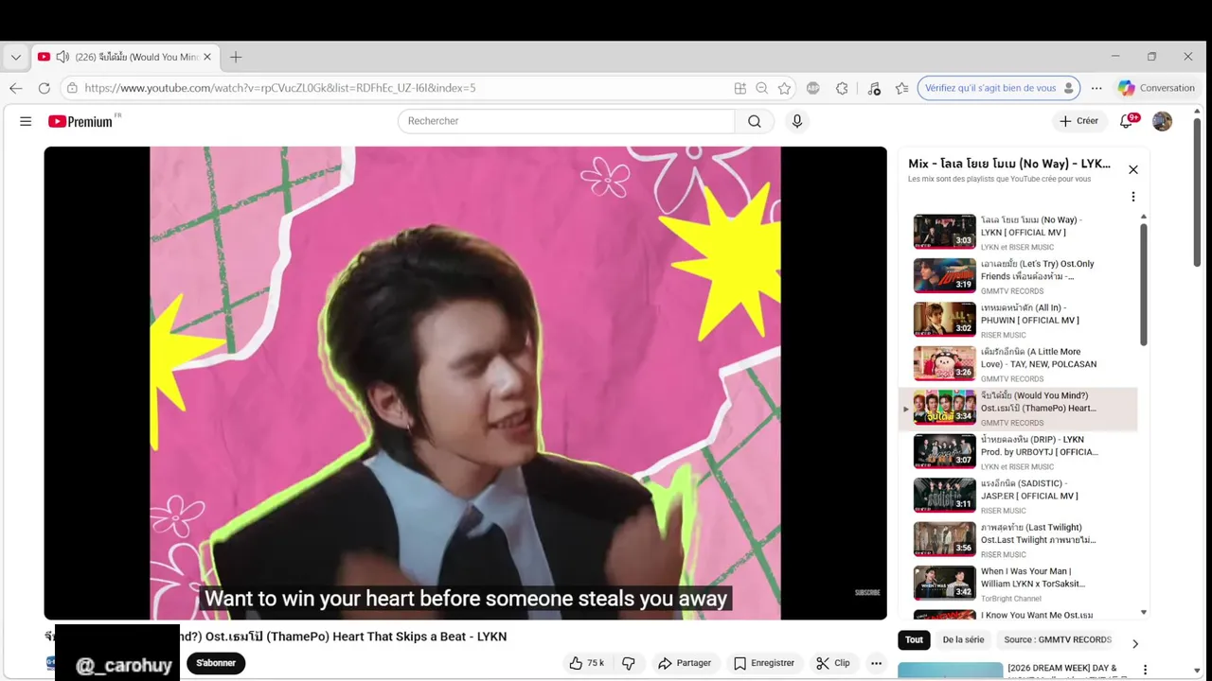
Task: Select the De la série chip
Action: coord(963,640)
